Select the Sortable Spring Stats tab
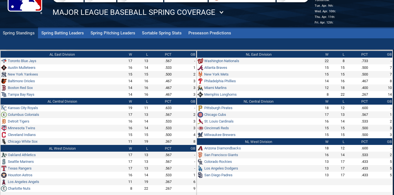 (x=162, y=33)
